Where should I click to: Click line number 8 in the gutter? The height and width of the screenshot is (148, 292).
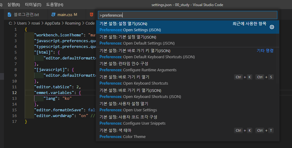(x=16, y=69)
